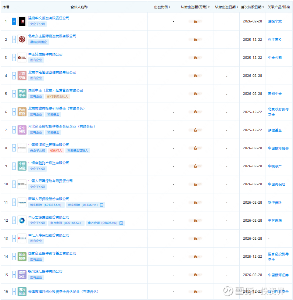Image resolution: width=293 pixels, height=300 pixels.
Task: Click the 被执行人 red tag
Action: coord(56,151)
